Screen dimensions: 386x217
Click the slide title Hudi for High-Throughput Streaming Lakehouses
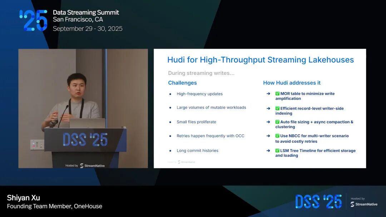[x=260, y=60]
